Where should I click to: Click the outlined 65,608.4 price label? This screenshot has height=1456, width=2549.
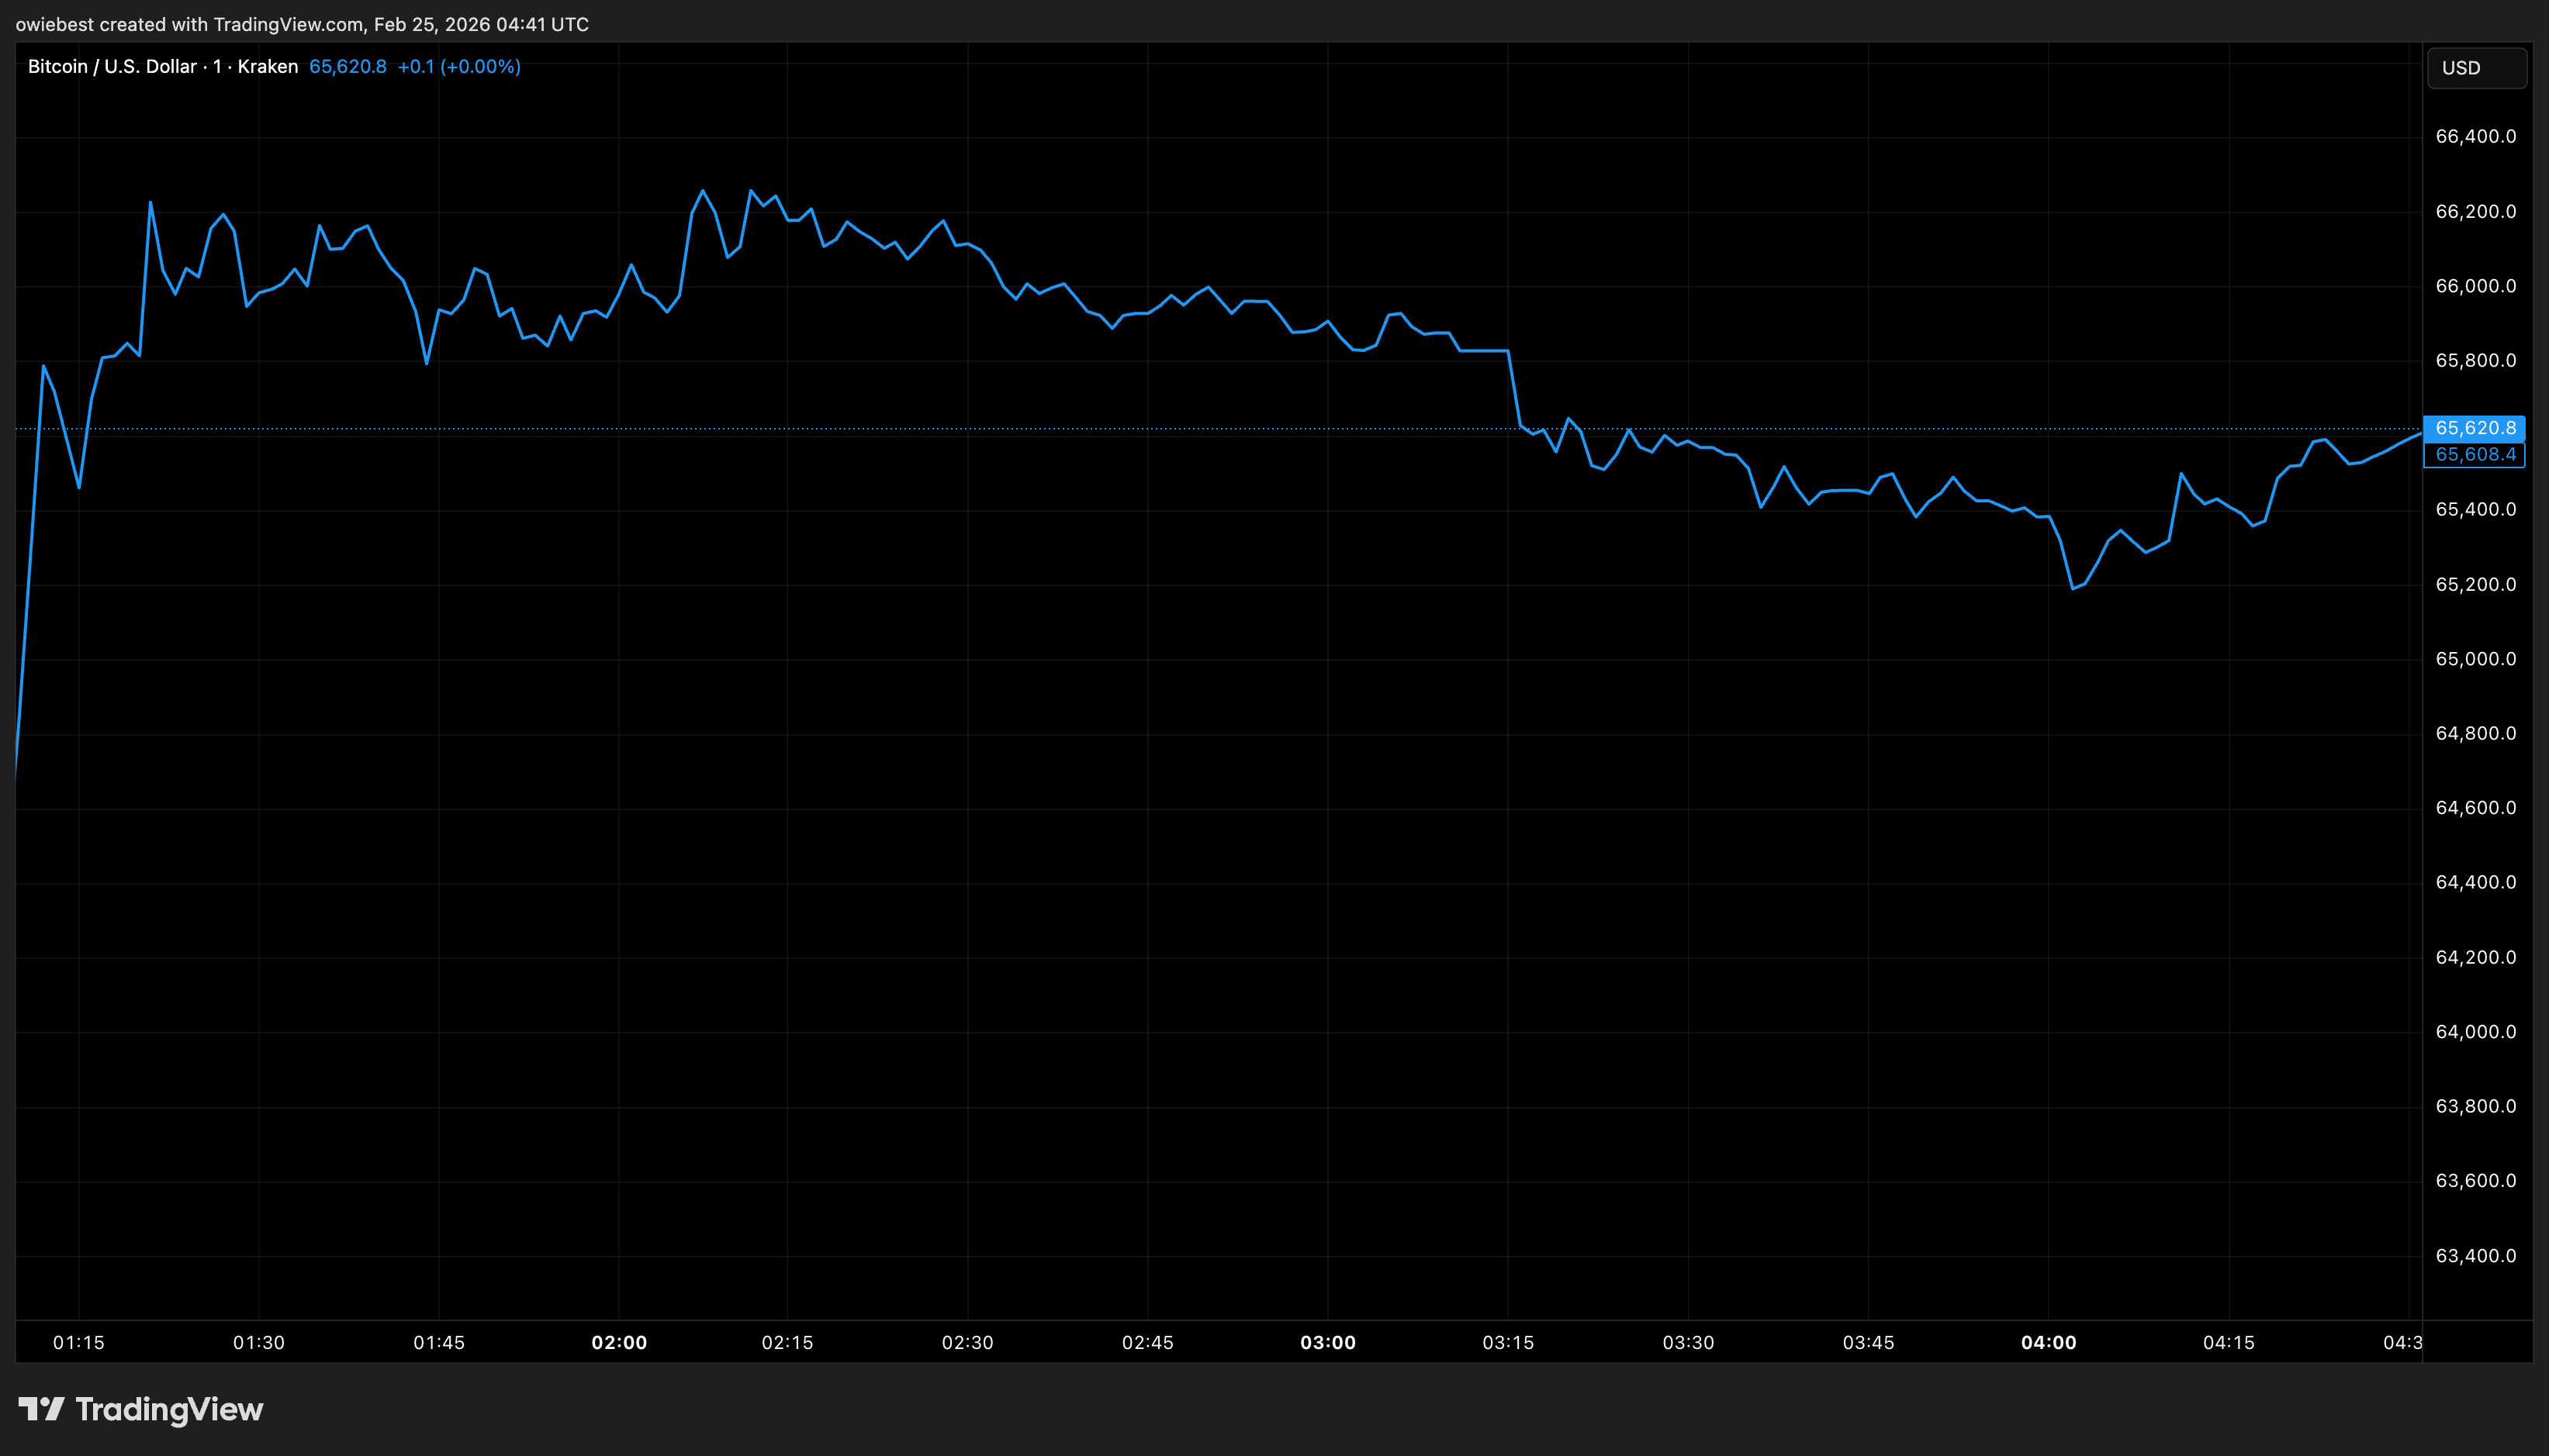click(x=2474, y=455)
